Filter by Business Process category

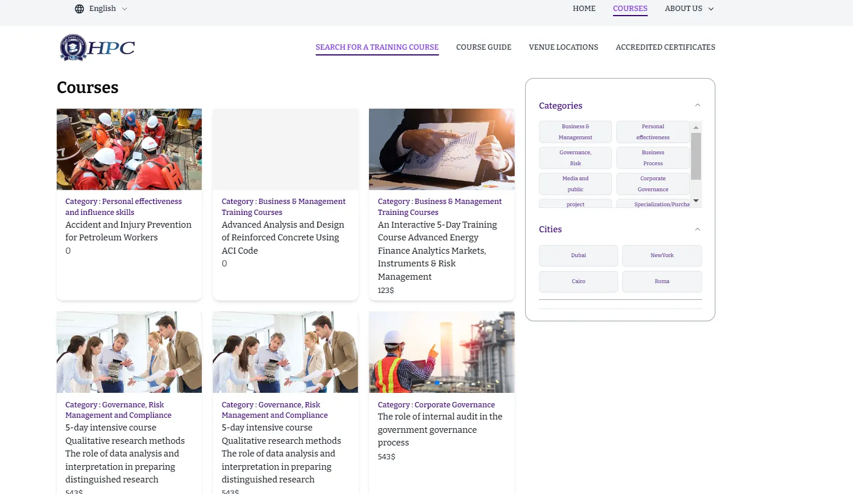coord(653,158)
